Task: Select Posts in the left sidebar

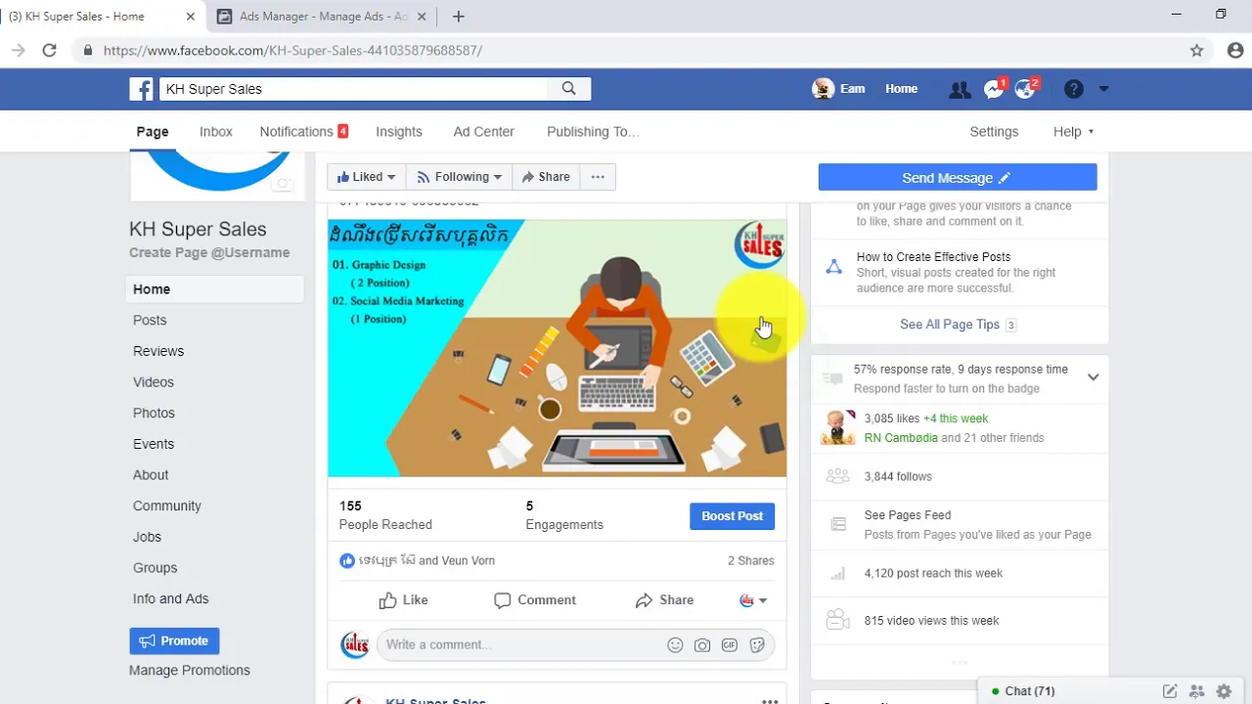Action: tap(150, 320)
